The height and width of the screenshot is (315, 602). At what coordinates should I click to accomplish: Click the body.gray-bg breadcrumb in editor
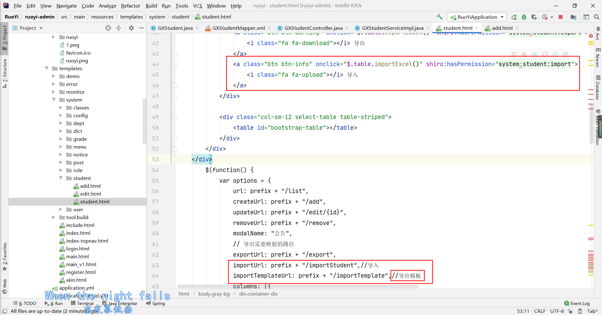[214, 294]
